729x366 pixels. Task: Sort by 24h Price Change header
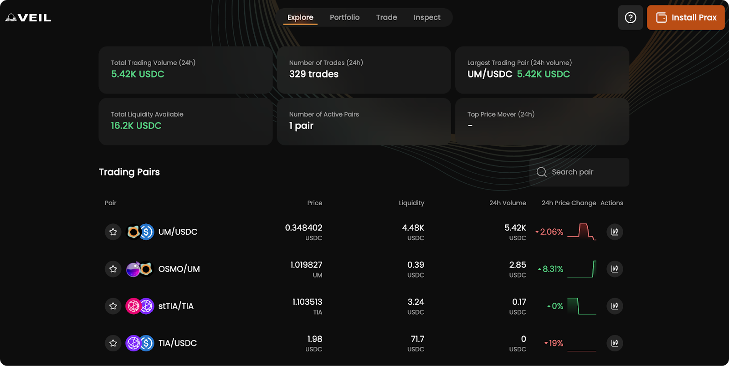(569, 203)
